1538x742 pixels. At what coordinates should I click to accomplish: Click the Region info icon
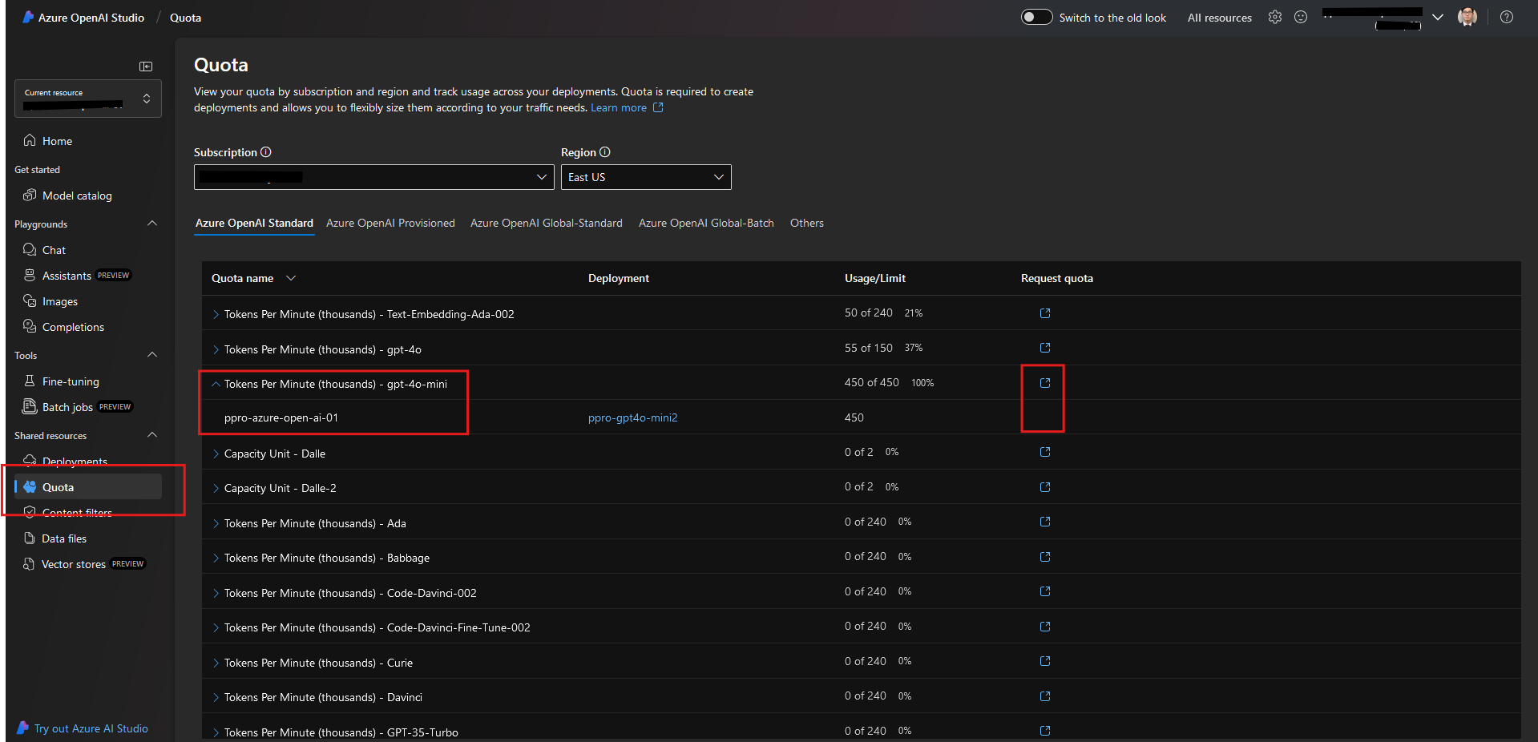(x=605, y=152)
